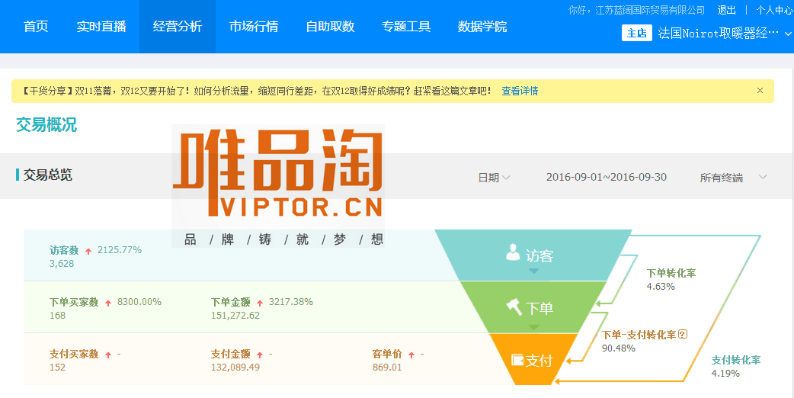Open help icon beside 下单-支付转化率
This screenshot has height=398, width=794.
683,334
